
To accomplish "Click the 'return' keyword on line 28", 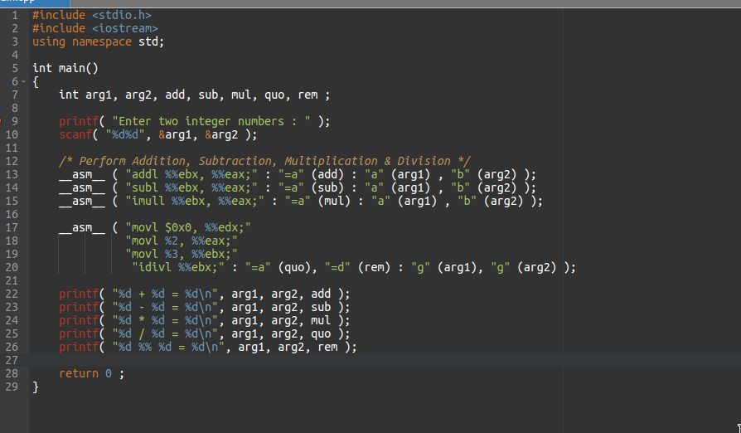I will point(79,373).
